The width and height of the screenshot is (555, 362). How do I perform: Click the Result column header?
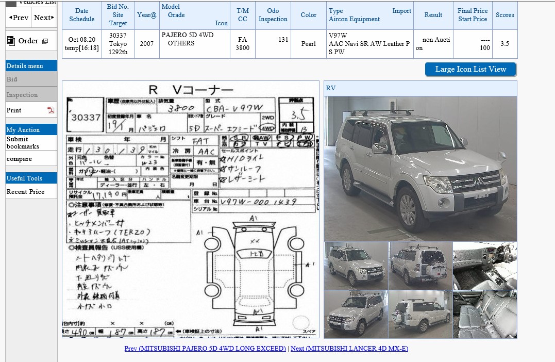[x=433, y=15]
